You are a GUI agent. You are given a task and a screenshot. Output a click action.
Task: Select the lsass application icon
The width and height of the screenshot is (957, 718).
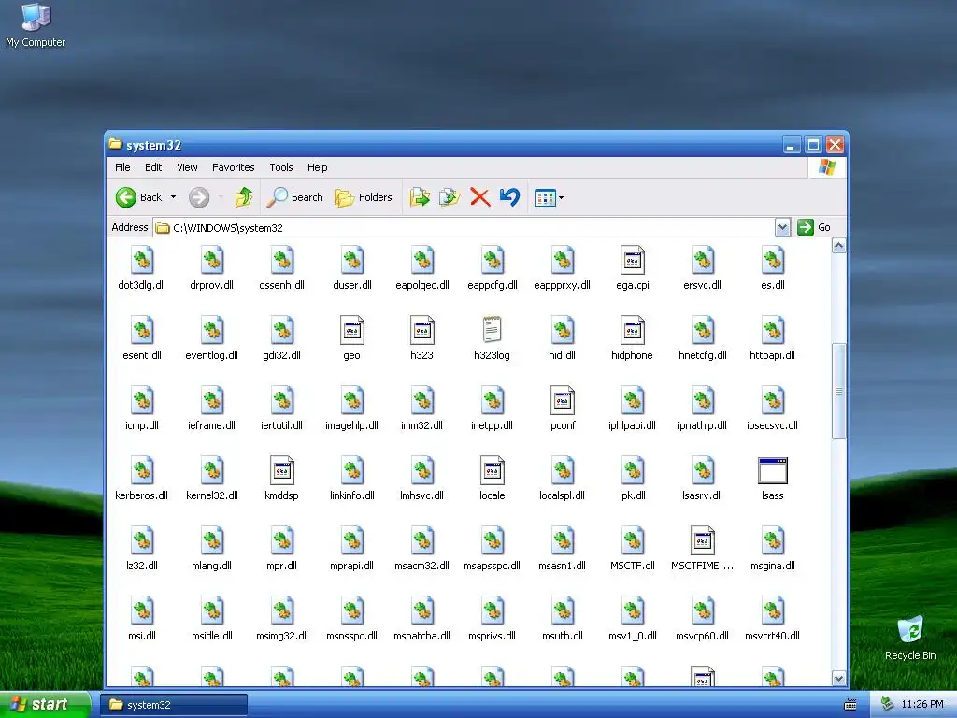773,471
